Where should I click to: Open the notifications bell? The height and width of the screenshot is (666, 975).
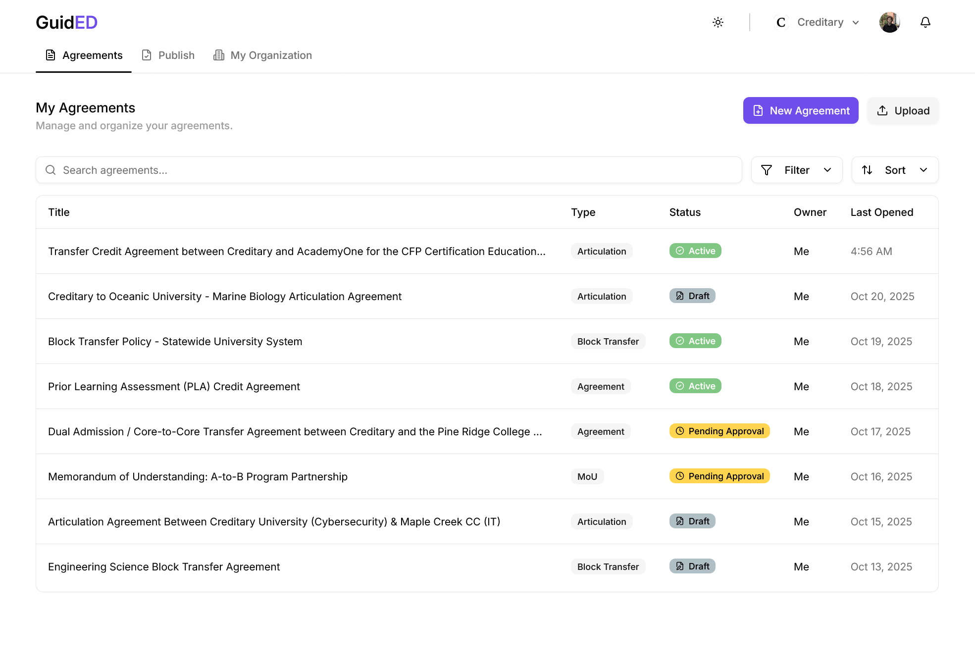tap(925, 22)
